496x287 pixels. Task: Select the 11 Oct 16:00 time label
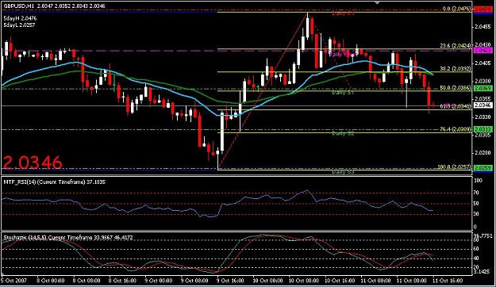(x=448, y=281)
